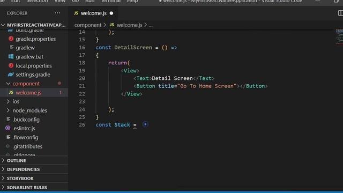Click JS icon on welcome.js tab
The height and width of the screenshot is (193, 343).
(x=76, y=13)
